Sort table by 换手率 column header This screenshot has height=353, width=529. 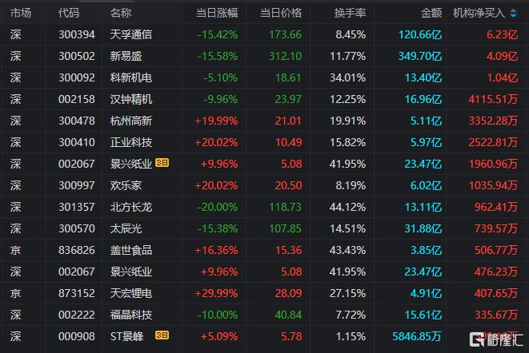click(x=350, y=13)
